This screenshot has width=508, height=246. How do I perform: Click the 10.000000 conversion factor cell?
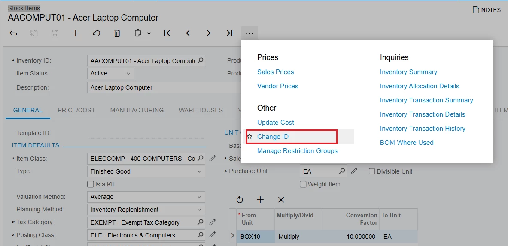pyautogui.click(x=350, y=237)
